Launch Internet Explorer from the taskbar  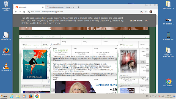point(12,96)
